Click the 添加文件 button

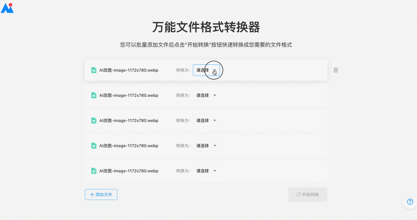click(101, 194)
